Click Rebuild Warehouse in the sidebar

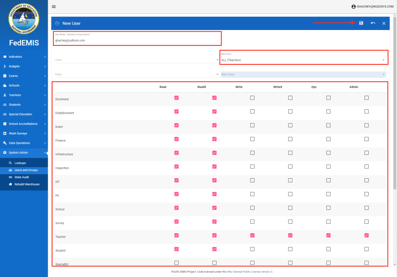pos(27,184)
